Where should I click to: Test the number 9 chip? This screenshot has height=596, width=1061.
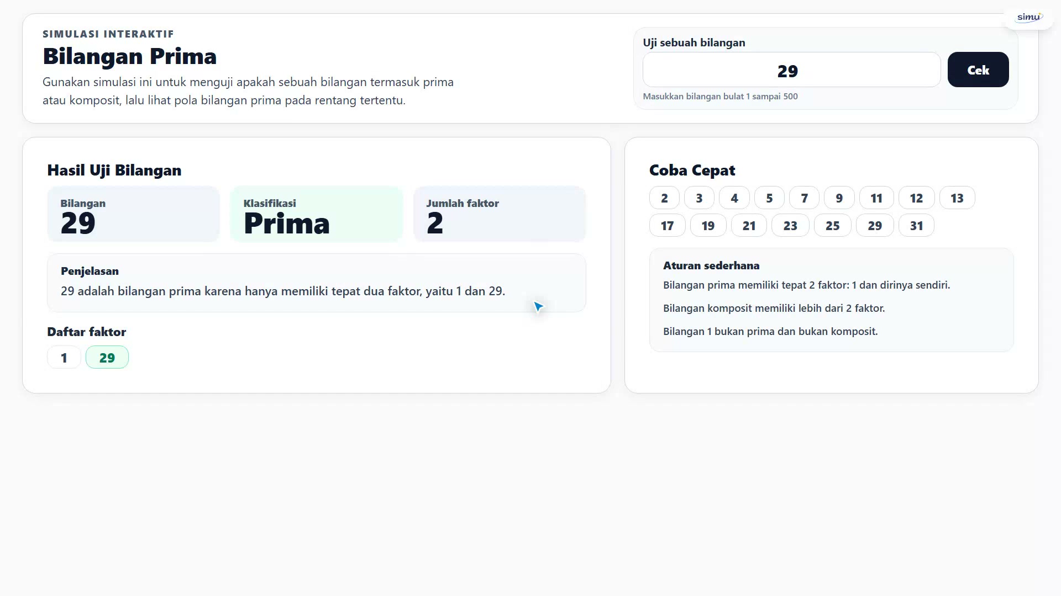(839, 198)
